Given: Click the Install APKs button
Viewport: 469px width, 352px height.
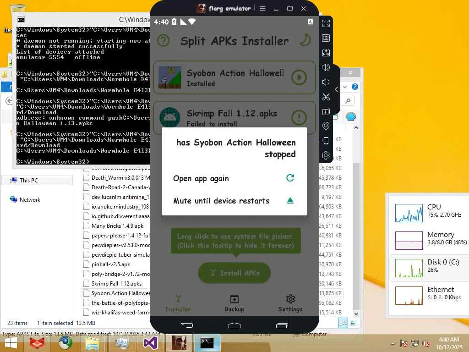Looking at the screenshot, I should pos(234,273).
